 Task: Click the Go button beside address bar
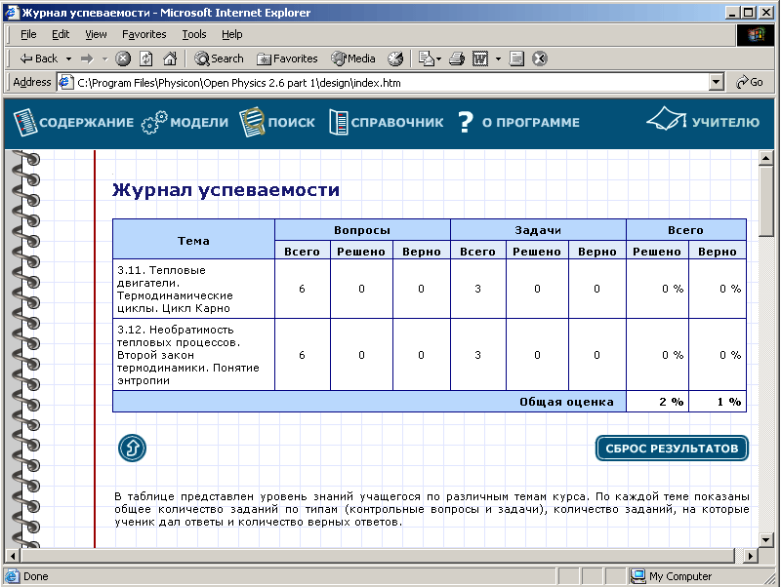coord(750,83)
